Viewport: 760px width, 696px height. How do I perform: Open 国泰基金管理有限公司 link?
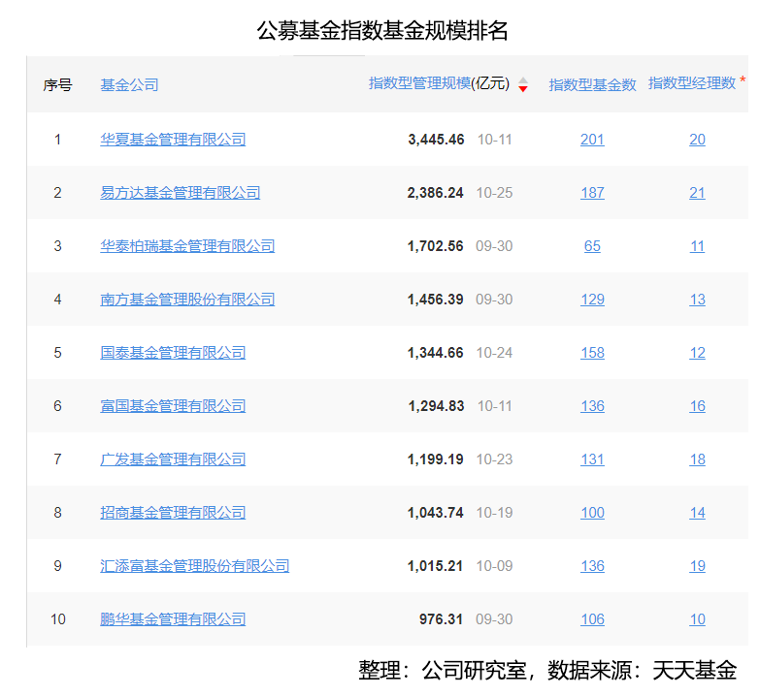(x=173, y=352)
